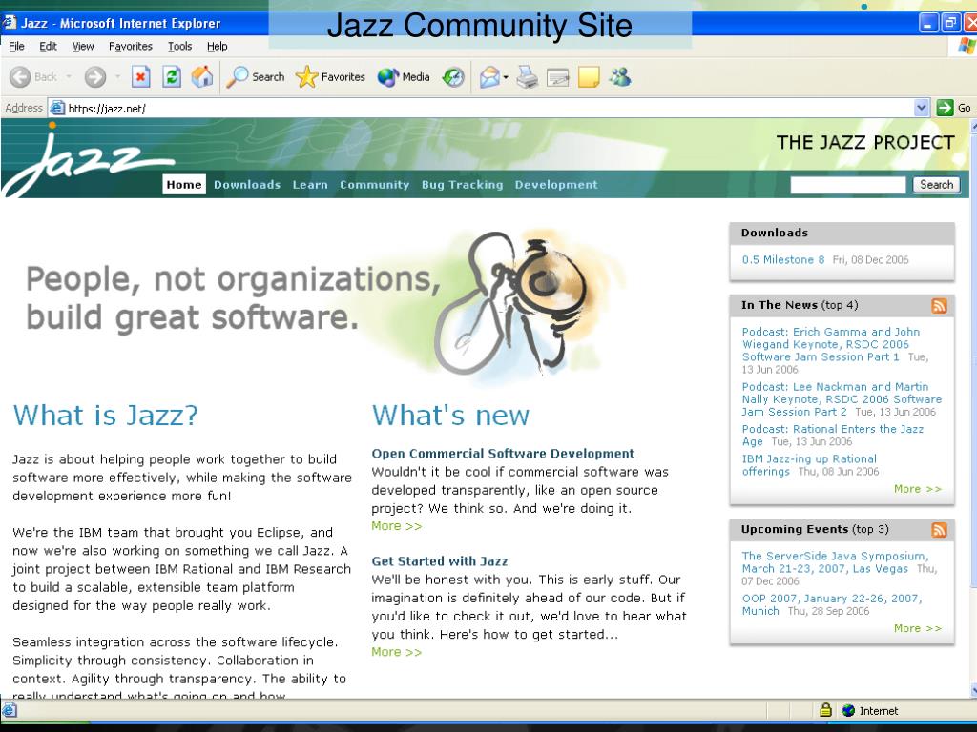
Task: Open the File menu
Action: pos(16,46)
